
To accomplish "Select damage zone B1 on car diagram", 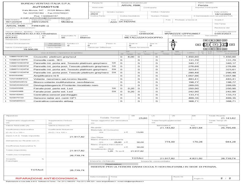I will coord(212,40).
